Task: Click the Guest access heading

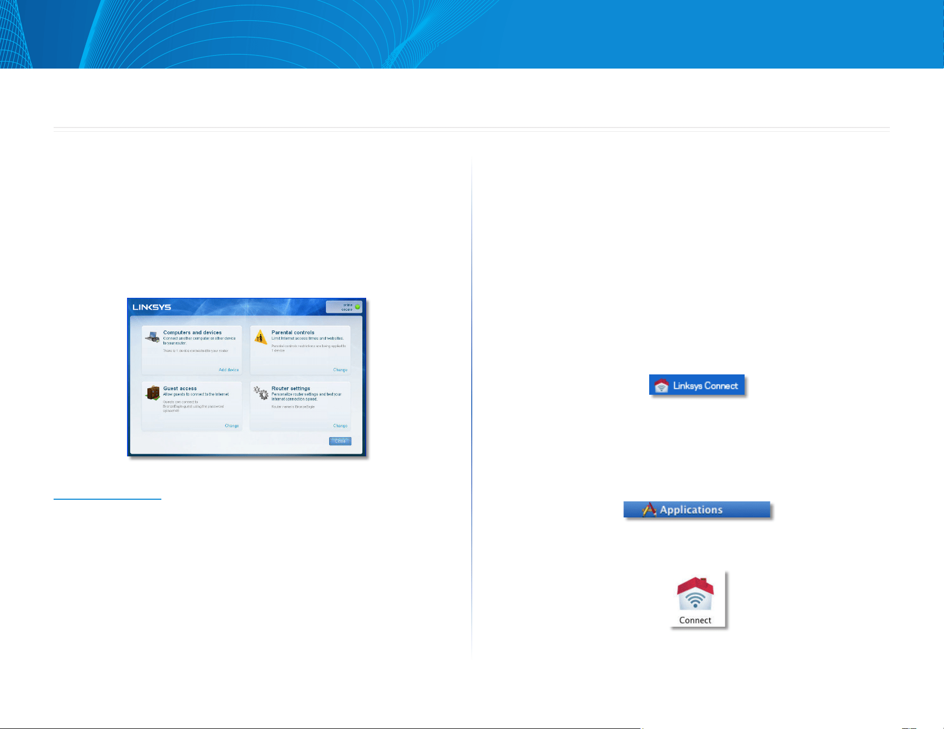Action: [180, 388]
